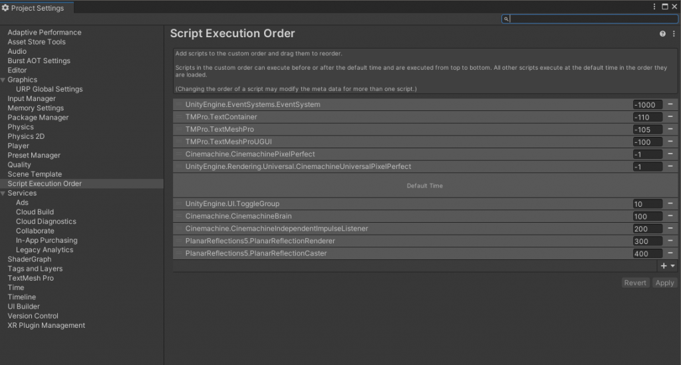Grab the drag handle of EventSystem row
The height and width of the screenshot is (365, 681).
pyautogui.click(x=178, y=104)
